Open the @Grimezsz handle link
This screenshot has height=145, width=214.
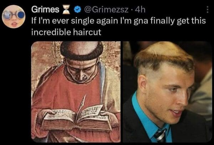[x=106, y=10]
